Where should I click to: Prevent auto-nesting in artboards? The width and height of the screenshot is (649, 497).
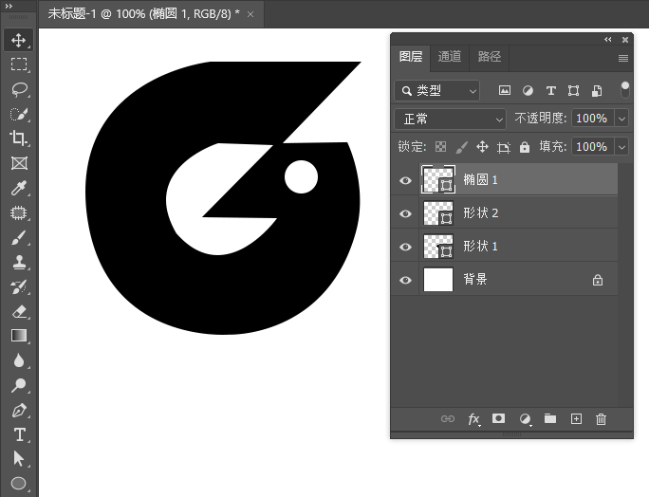pyautogui.click(x=504, y=147)
